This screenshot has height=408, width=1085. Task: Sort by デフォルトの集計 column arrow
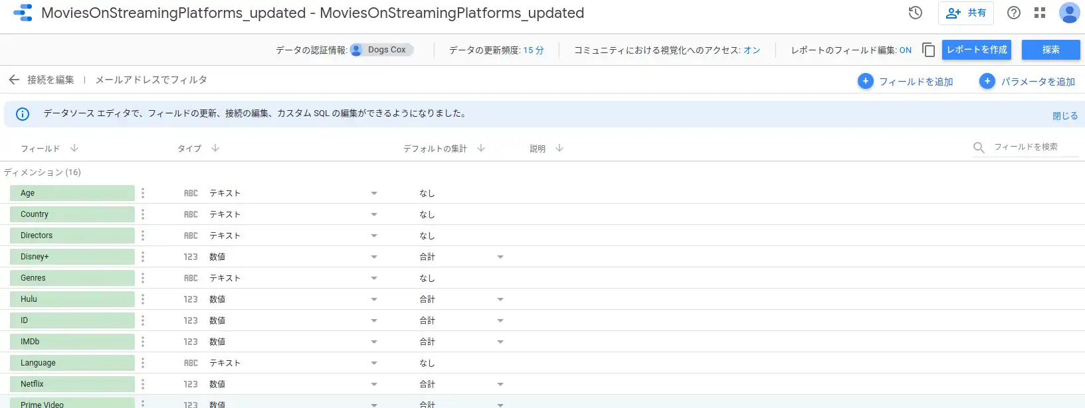(x=481, y=148)
